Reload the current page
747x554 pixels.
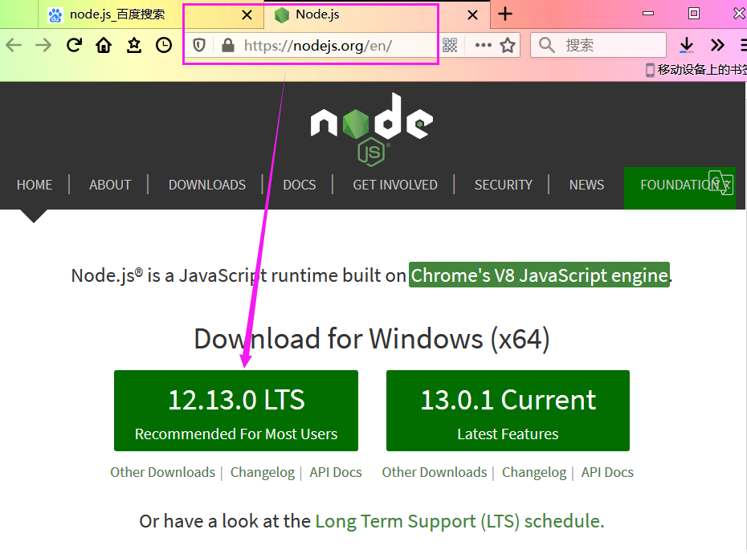[74, 45]
